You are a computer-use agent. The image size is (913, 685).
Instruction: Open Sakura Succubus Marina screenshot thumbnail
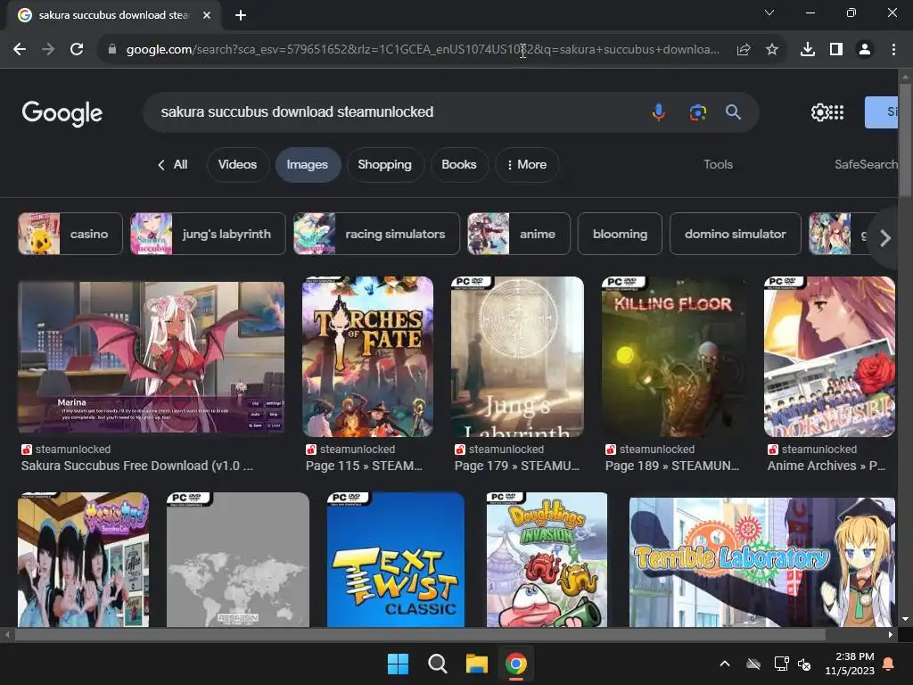click(x=152, y=357)
